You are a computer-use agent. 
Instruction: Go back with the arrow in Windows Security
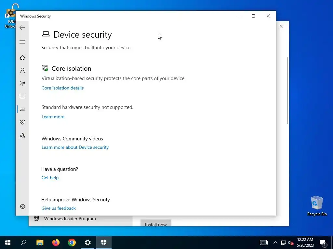[x=22, y=28]
